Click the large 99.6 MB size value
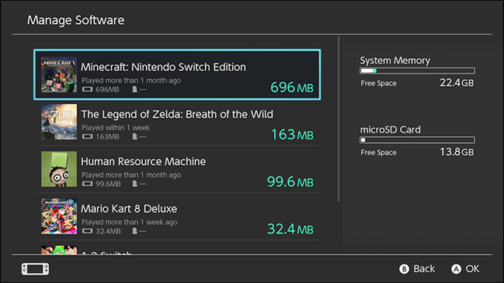 290,181
